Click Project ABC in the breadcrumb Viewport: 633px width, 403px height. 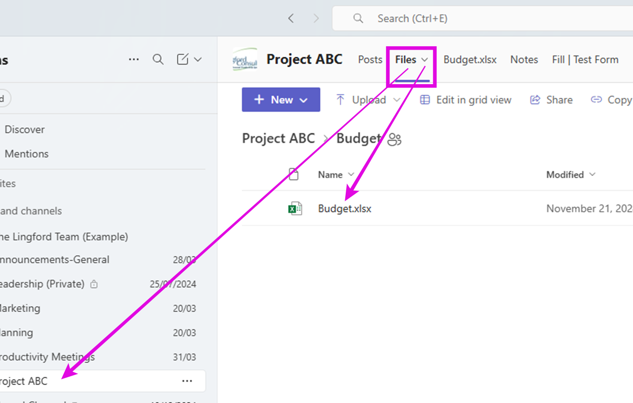[x=279, y=139]
